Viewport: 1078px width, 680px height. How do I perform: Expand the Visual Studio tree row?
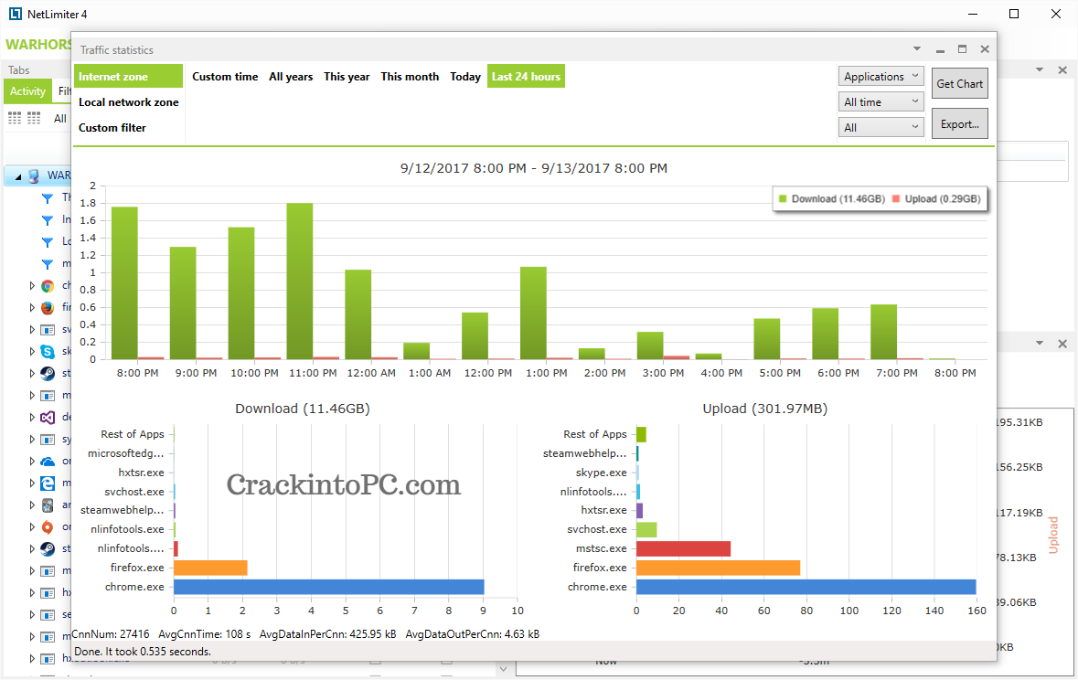tap(32, 418)
